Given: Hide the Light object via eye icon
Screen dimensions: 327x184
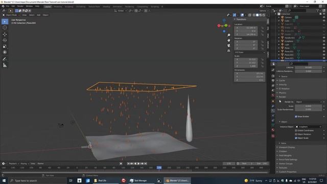Looking at the screenshot, I should click(x=324, y=44).
